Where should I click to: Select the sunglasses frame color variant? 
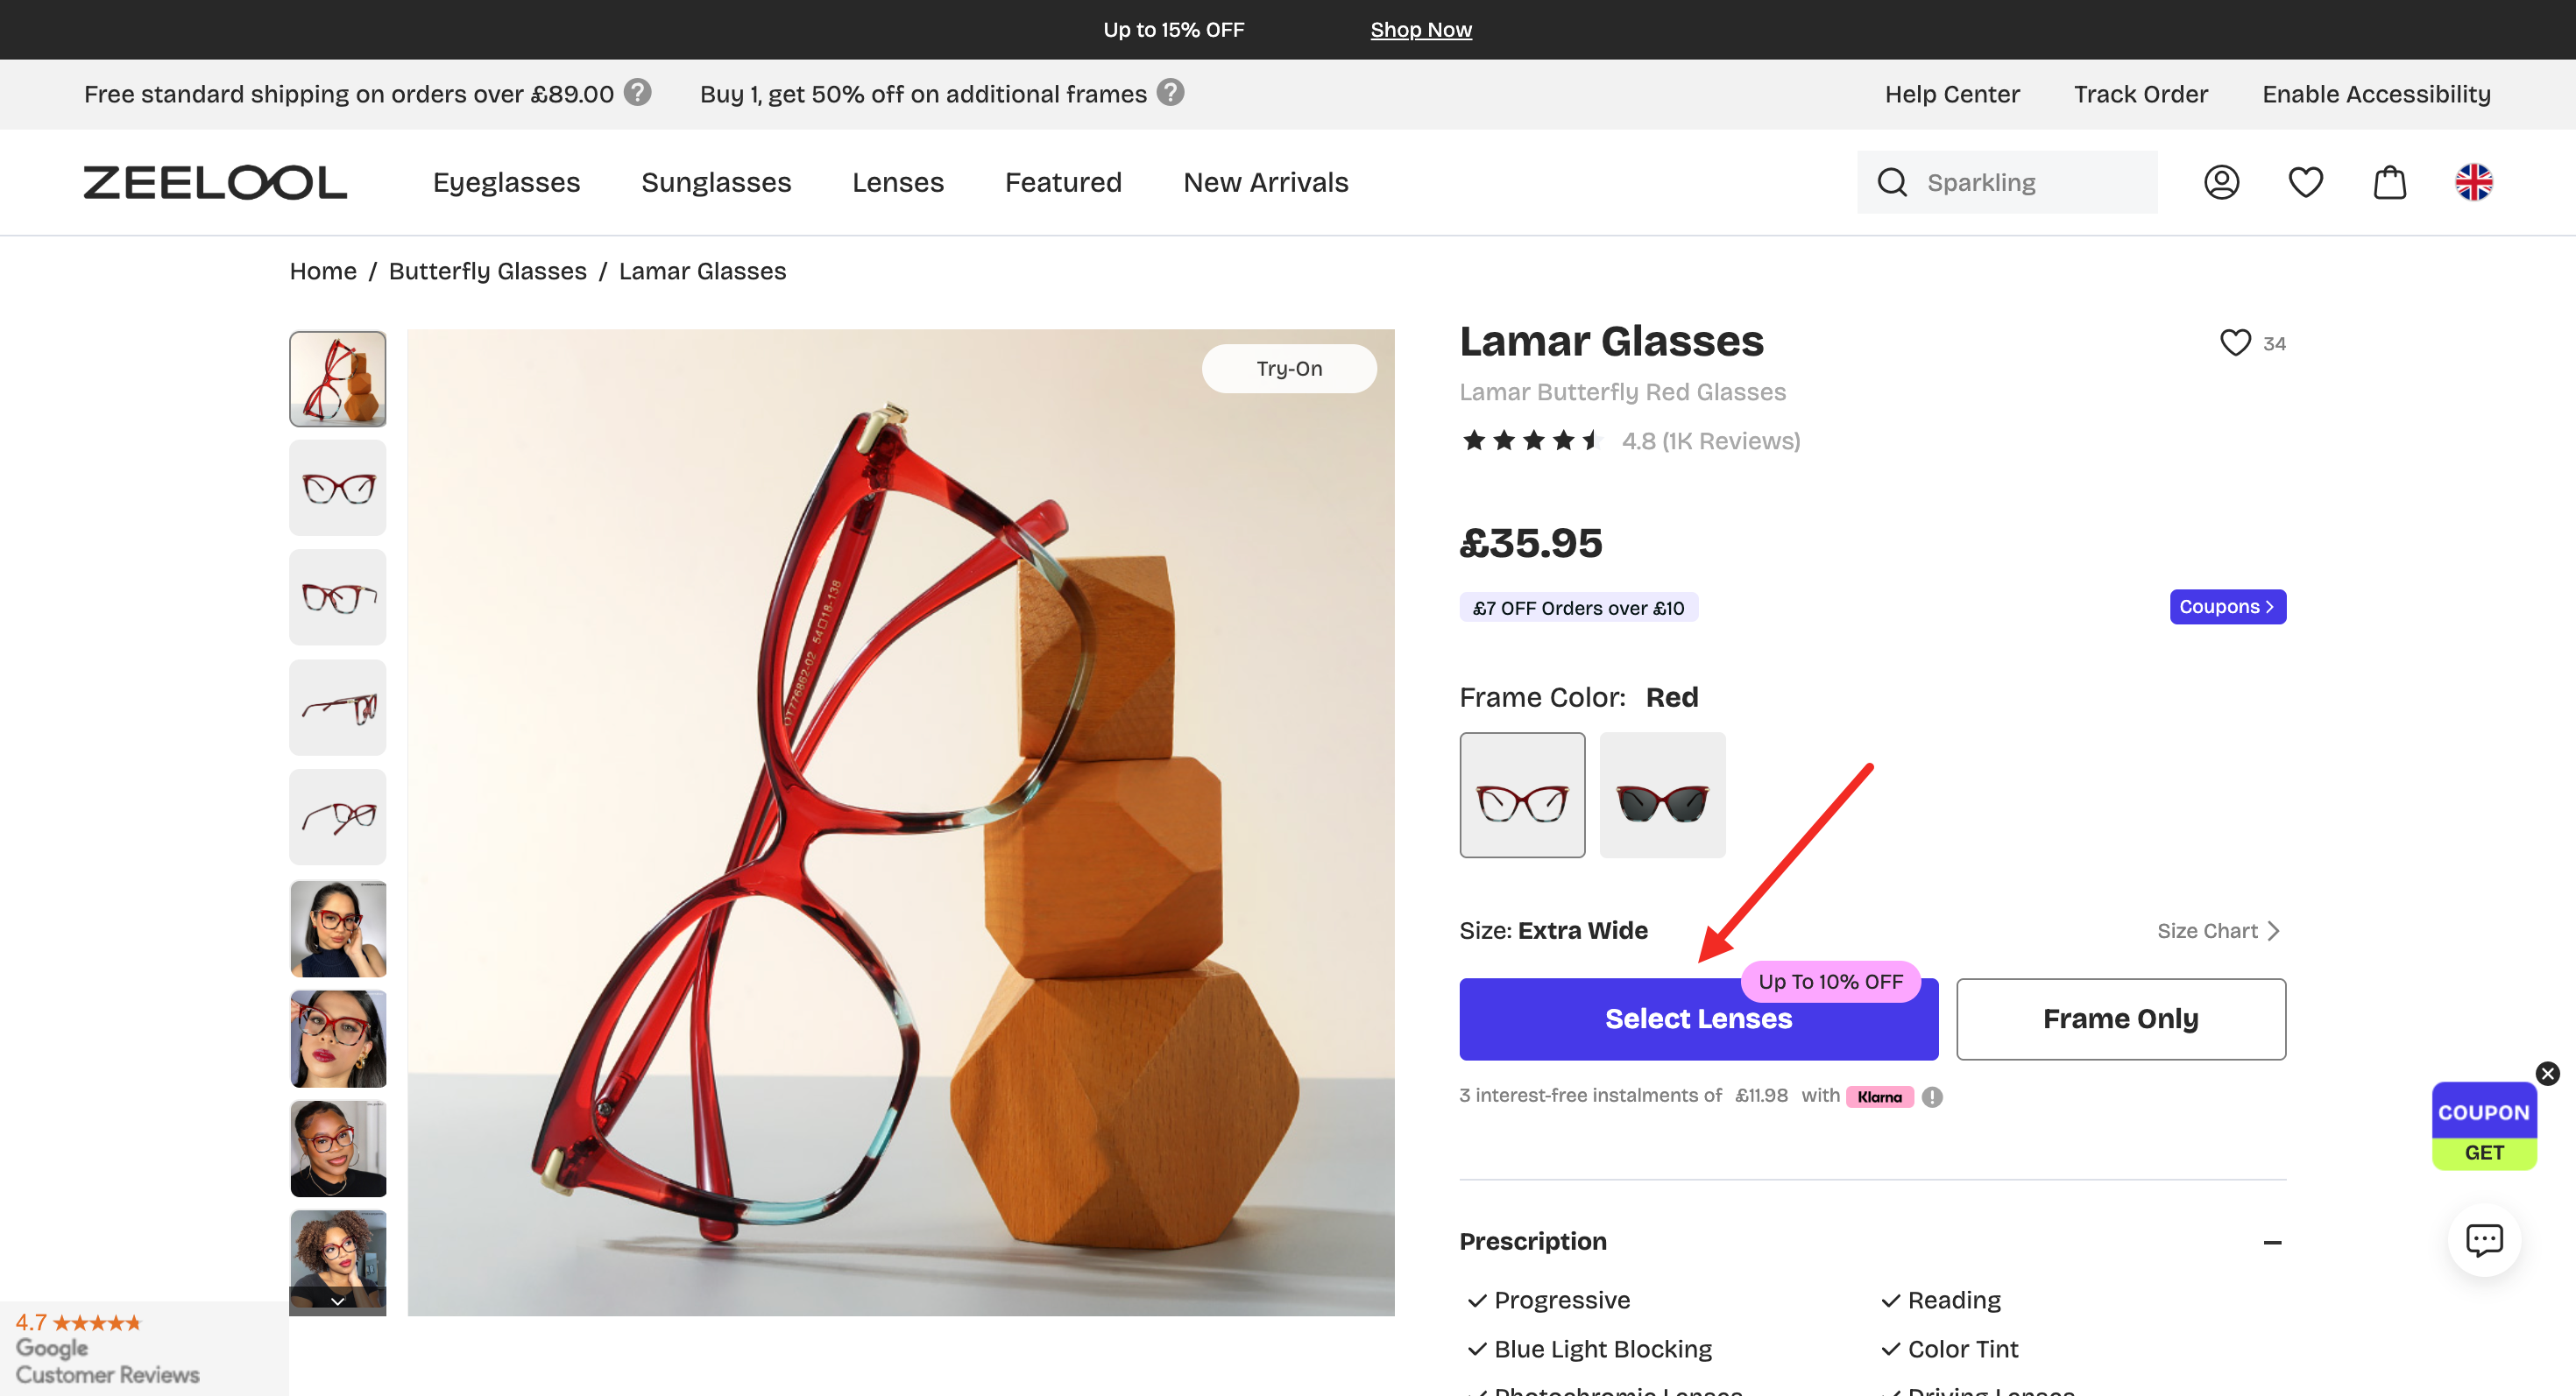(1662, 795)
